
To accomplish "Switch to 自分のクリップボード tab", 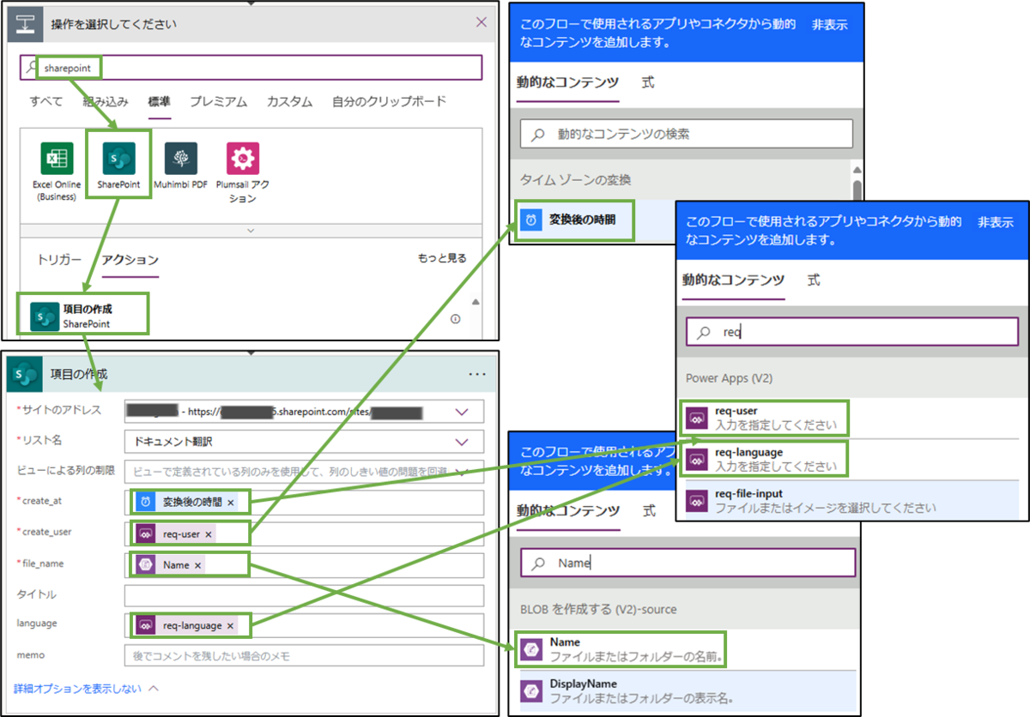I will click(389, 101).
